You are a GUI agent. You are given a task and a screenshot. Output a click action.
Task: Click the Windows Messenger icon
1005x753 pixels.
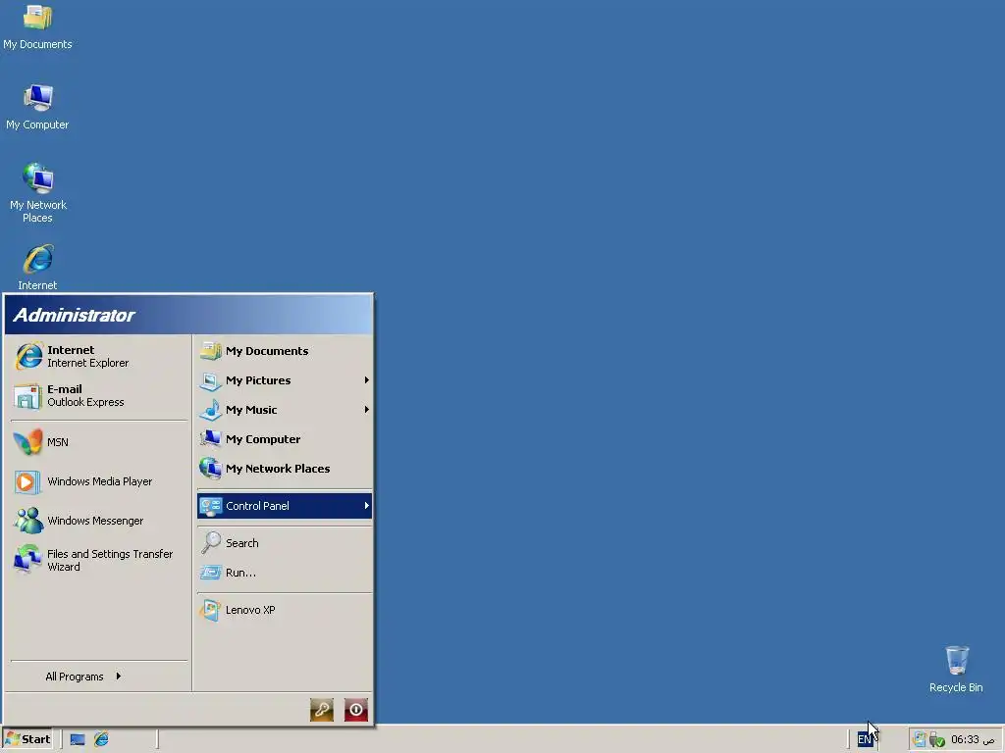pos(27,521)
